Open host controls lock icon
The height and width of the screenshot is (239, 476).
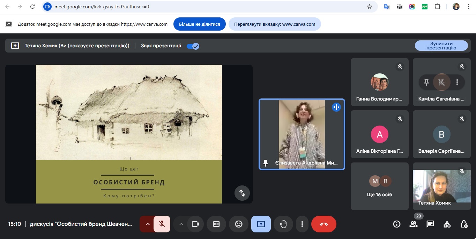click(x=464, y=224)
